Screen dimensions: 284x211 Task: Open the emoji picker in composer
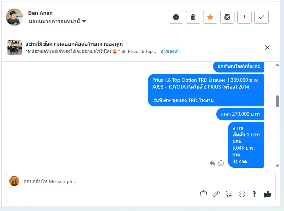242,194
